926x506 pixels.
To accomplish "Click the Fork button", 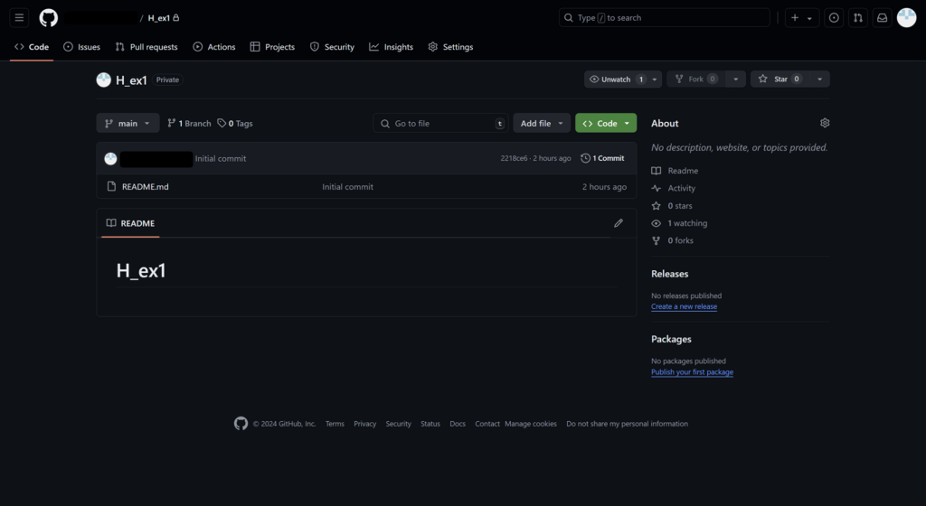I will [696, 79].
